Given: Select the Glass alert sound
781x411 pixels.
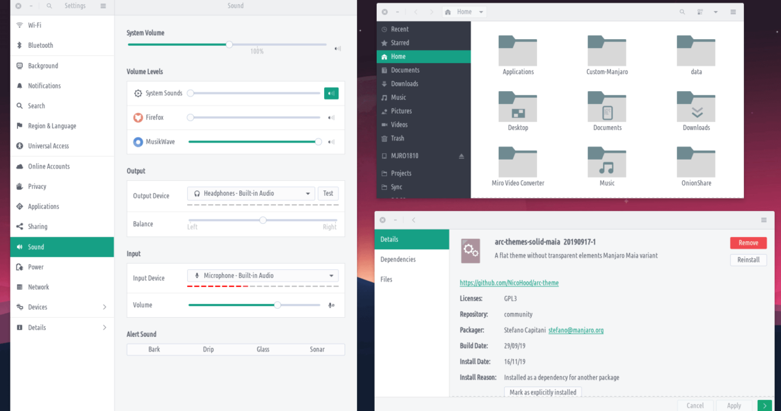Looking at the screenshot, I should (263, 349).
